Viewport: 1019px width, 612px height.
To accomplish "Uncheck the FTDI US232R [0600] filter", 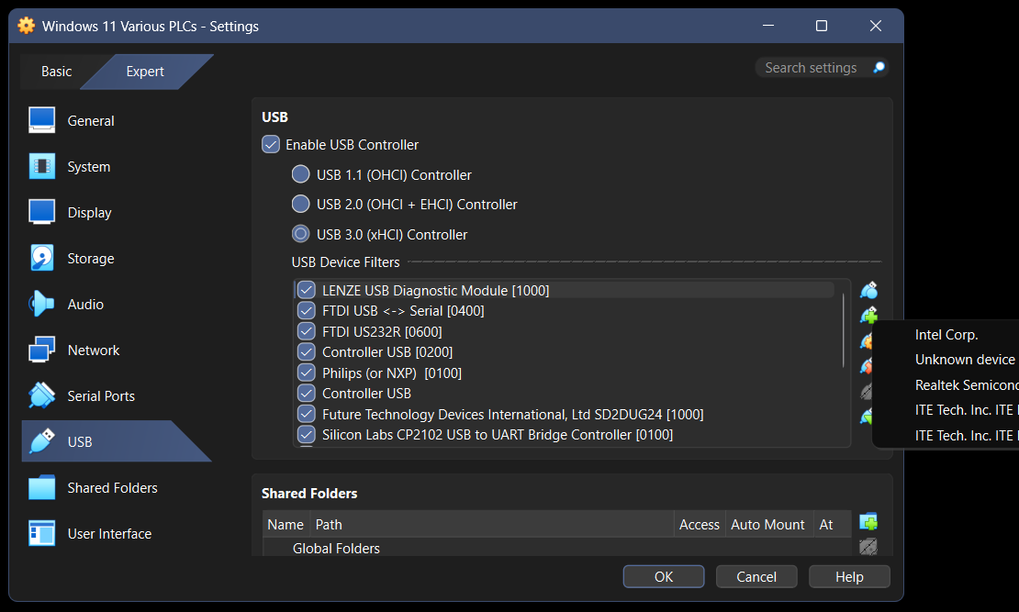I will (x=306, y=331).
